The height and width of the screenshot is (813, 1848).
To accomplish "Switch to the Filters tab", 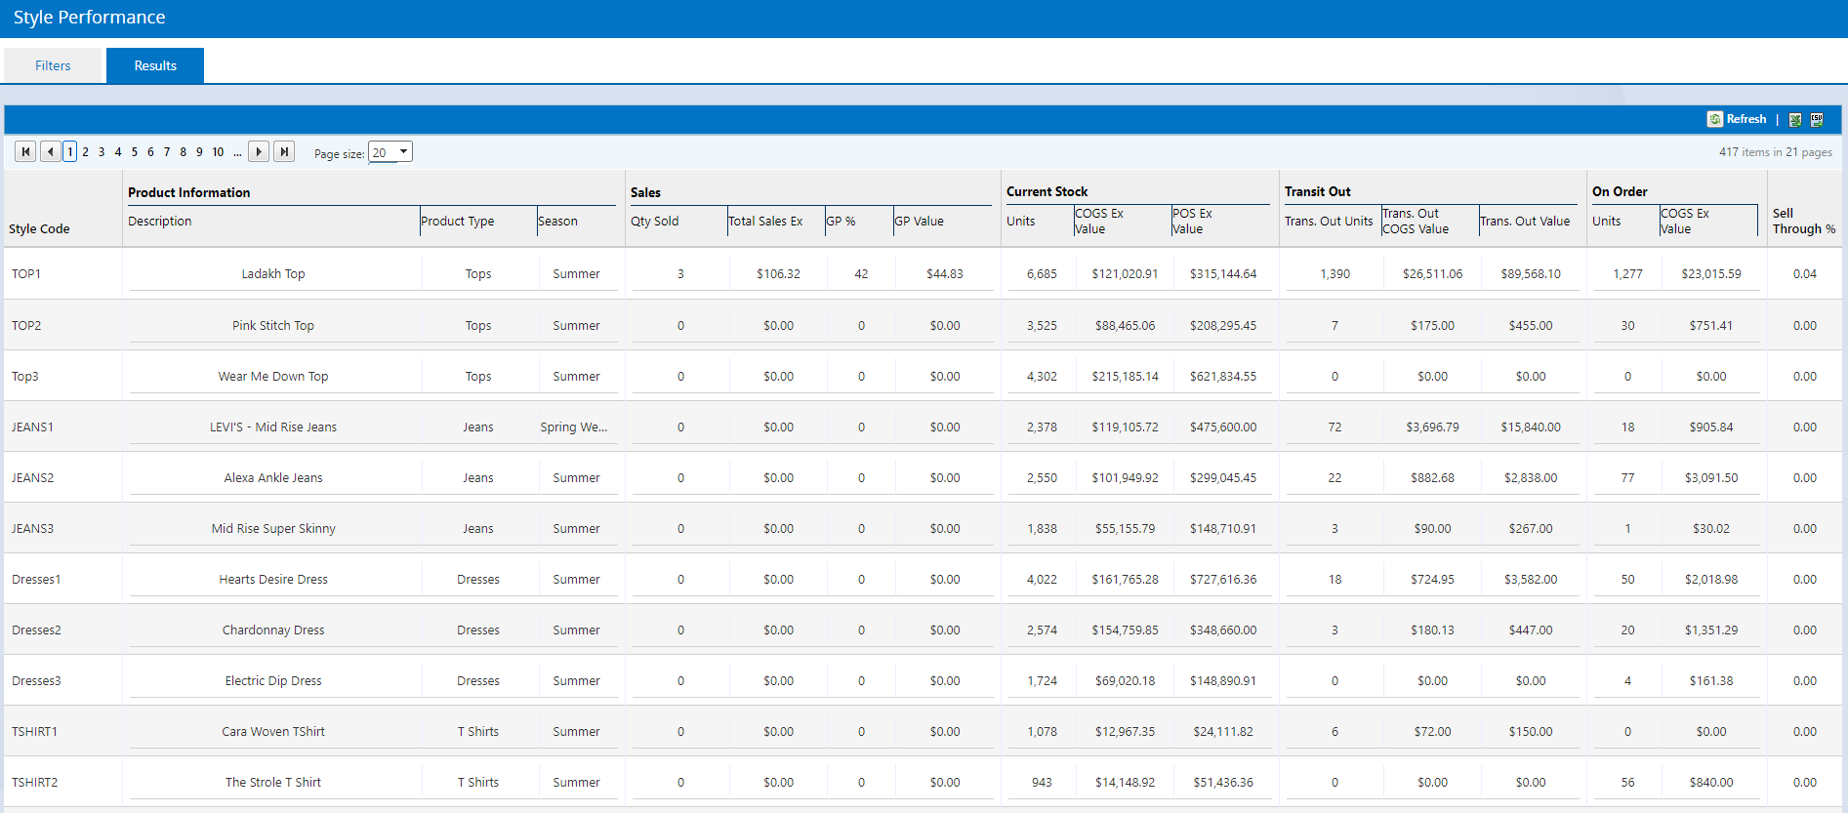I will [x=53, y=65].
